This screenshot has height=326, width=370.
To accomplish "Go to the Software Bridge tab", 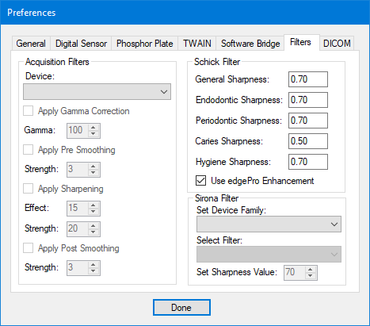I will (x=250, y=44).
